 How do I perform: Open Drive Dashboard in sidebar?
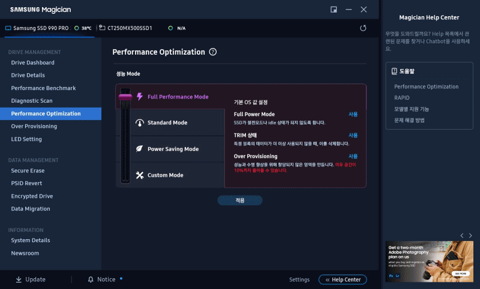coord(33,62)
